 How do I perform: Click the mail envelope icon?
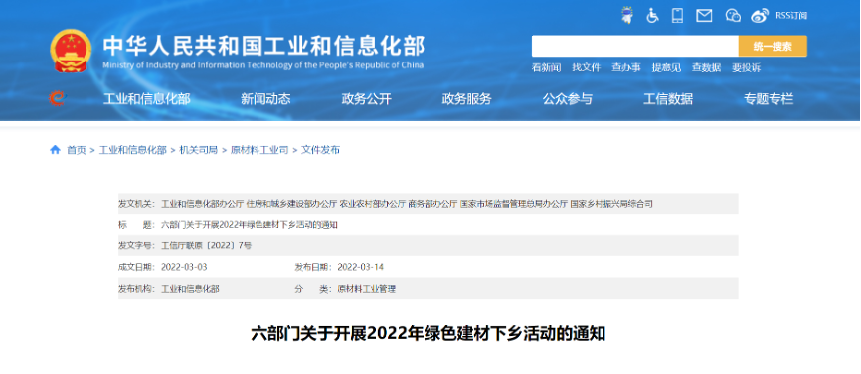704,16
